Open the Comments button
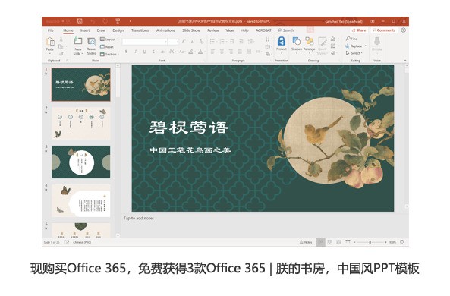 pos(384,30)
